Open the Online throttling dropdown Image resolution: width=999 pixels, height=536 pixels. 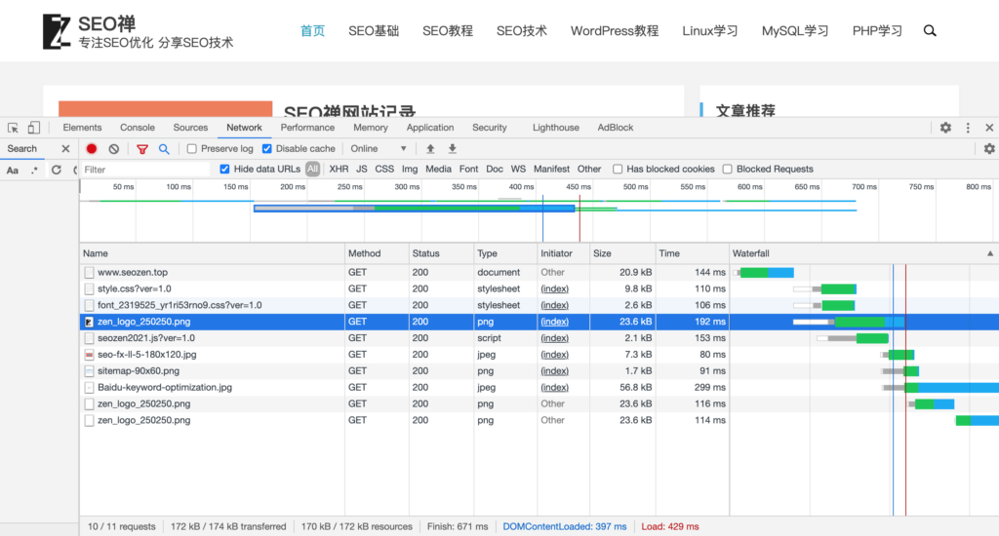pyautogui.click(x=379, y=148)
